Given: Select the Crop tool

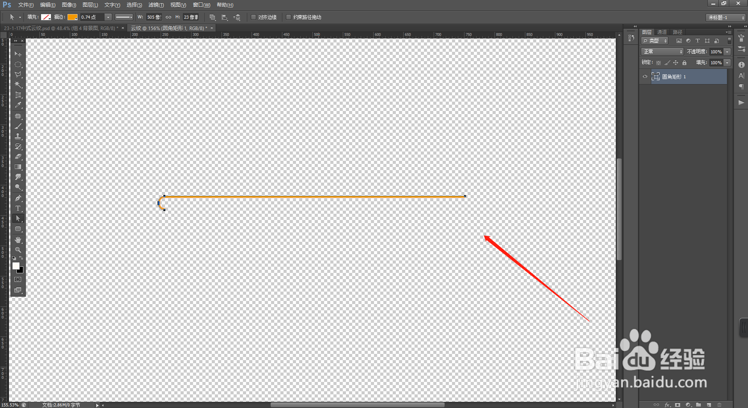Looking at the screenshot, I should pyautogui.click(x=18, y=95).
